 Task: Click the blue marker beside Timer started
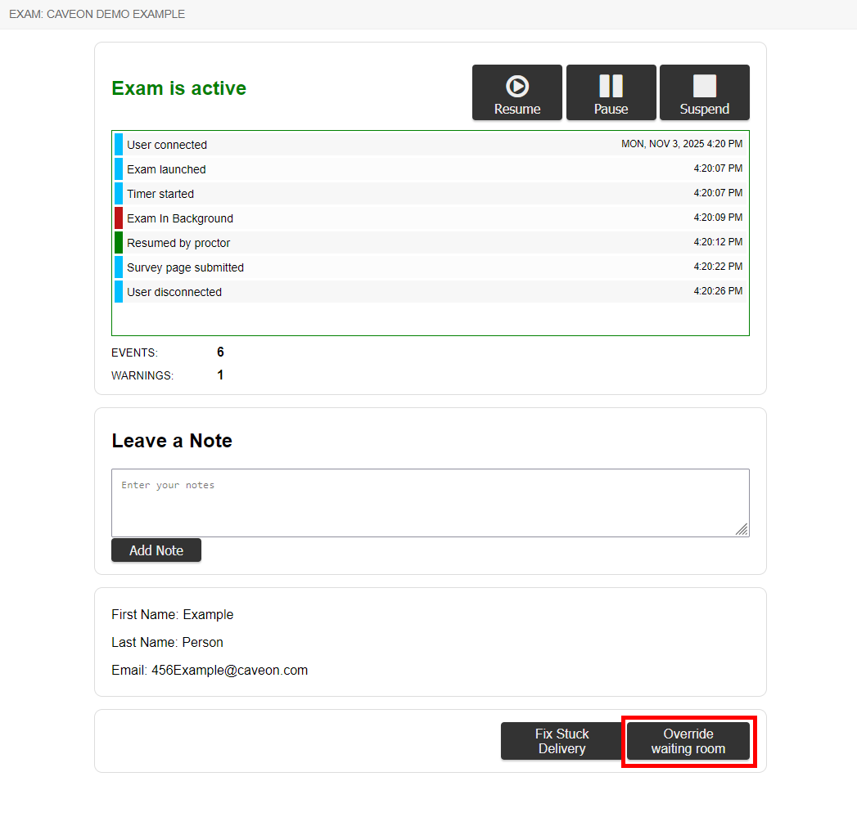pyautogui.click(x=119, y=194)
